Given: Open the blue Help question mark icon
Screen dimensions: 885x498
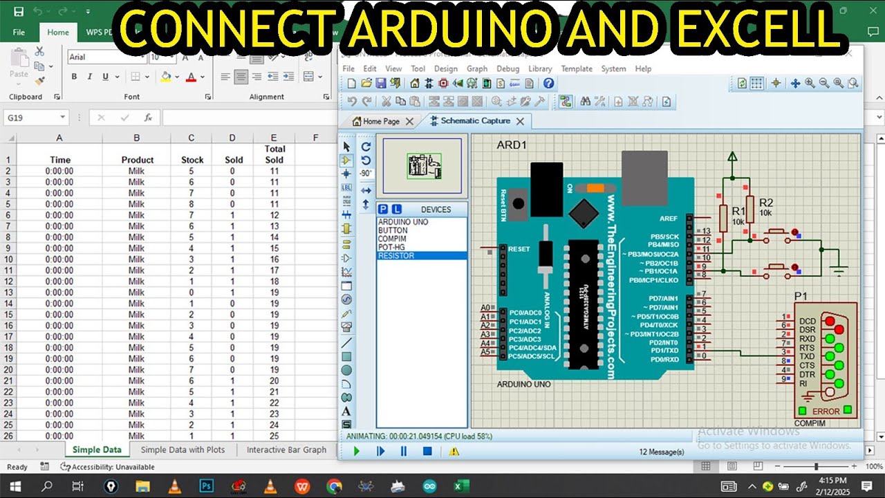Looking at the screenshot, I should [548, 83].
